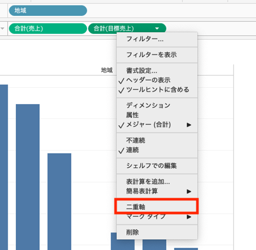Select the 合計(売上) measure pill
Viewport: 256px width, 250px height.
(48, 28)
